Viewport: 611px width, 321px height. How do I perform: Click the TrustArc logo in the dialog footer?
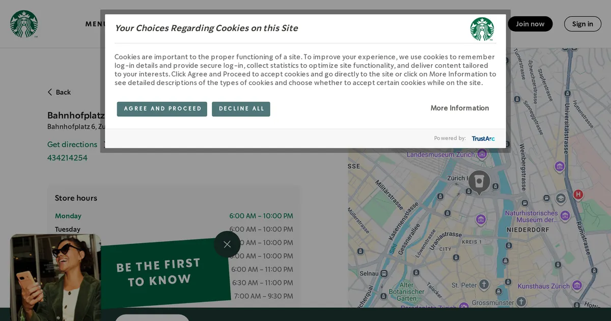point(483,139)
